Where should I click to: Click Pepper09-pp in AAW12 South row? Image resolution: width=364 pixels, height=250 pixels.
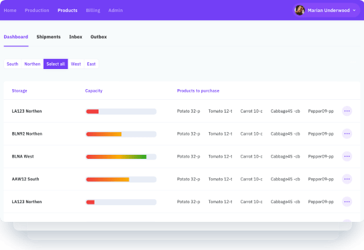321,179
